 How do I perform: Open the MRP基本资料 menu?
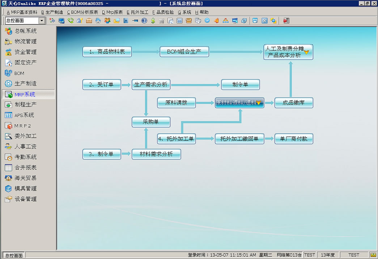coord(22,12)
